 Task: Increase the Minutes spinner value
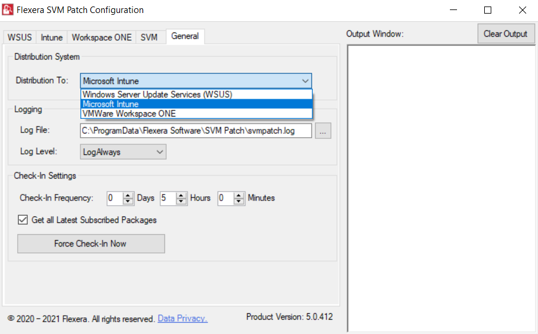pos(239,195)
